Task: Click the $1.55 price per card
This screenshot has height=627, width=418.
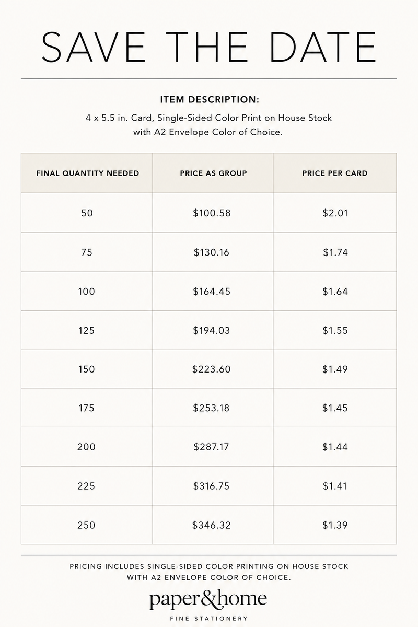Action: point(335,330)
